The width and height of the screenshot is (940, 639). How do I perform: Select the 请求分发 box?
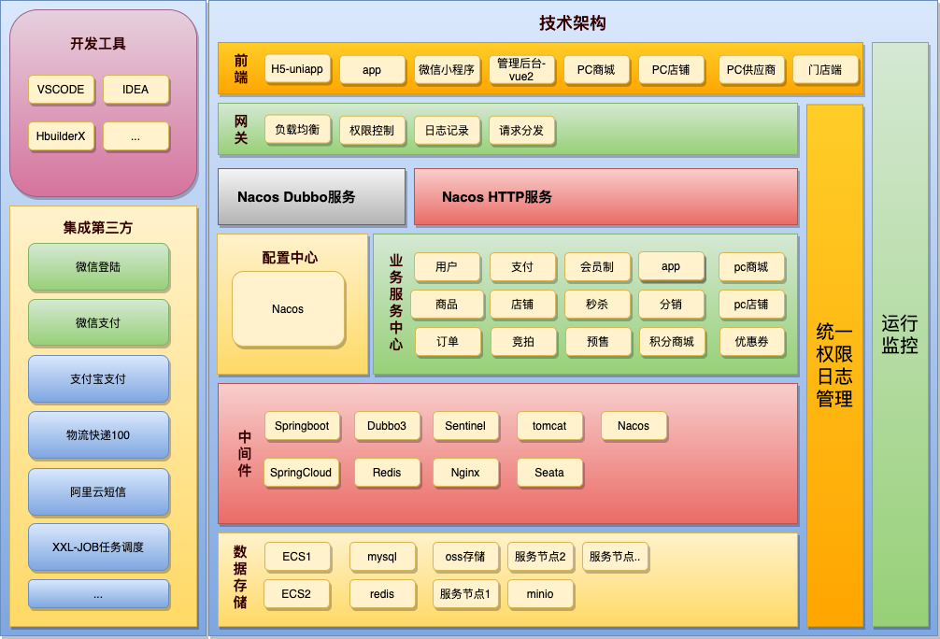click(521, 130)
